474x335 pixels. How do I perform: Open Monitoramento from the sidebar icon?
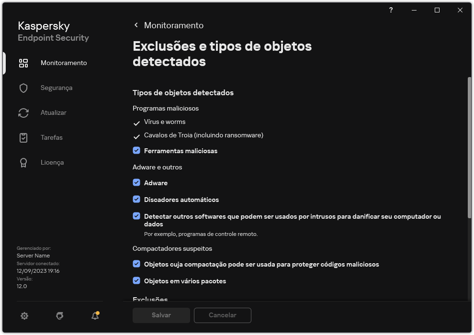23,63
